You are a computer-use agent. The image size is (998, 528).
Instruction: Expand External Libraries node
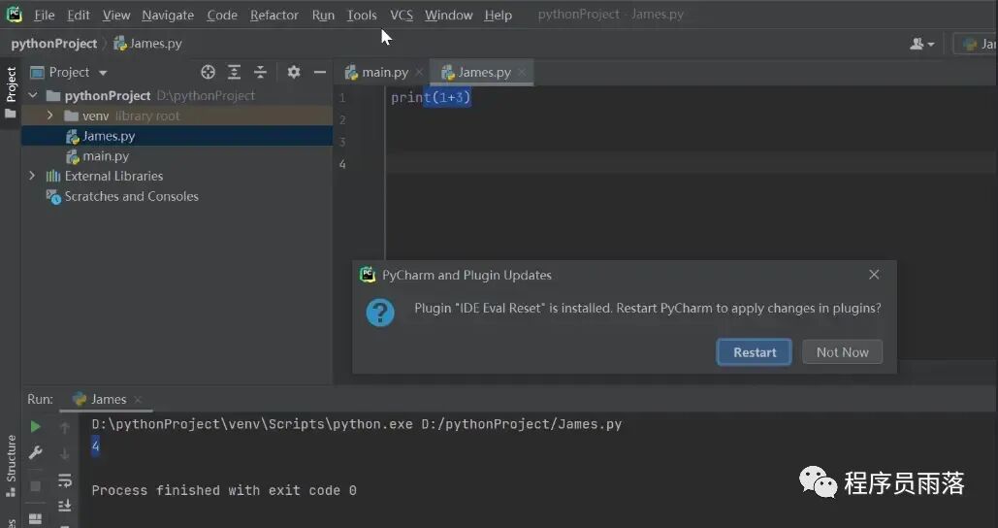click(x=32, y=176)
